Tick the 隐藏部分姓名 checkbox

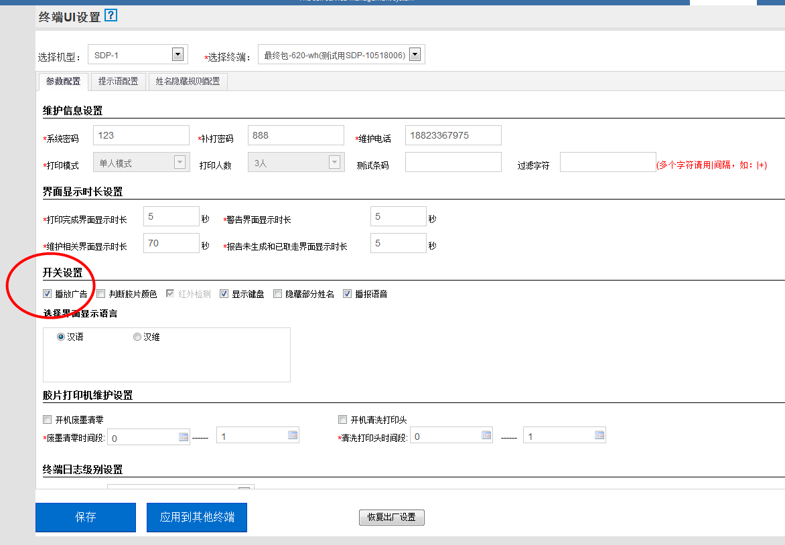point(277,293)
